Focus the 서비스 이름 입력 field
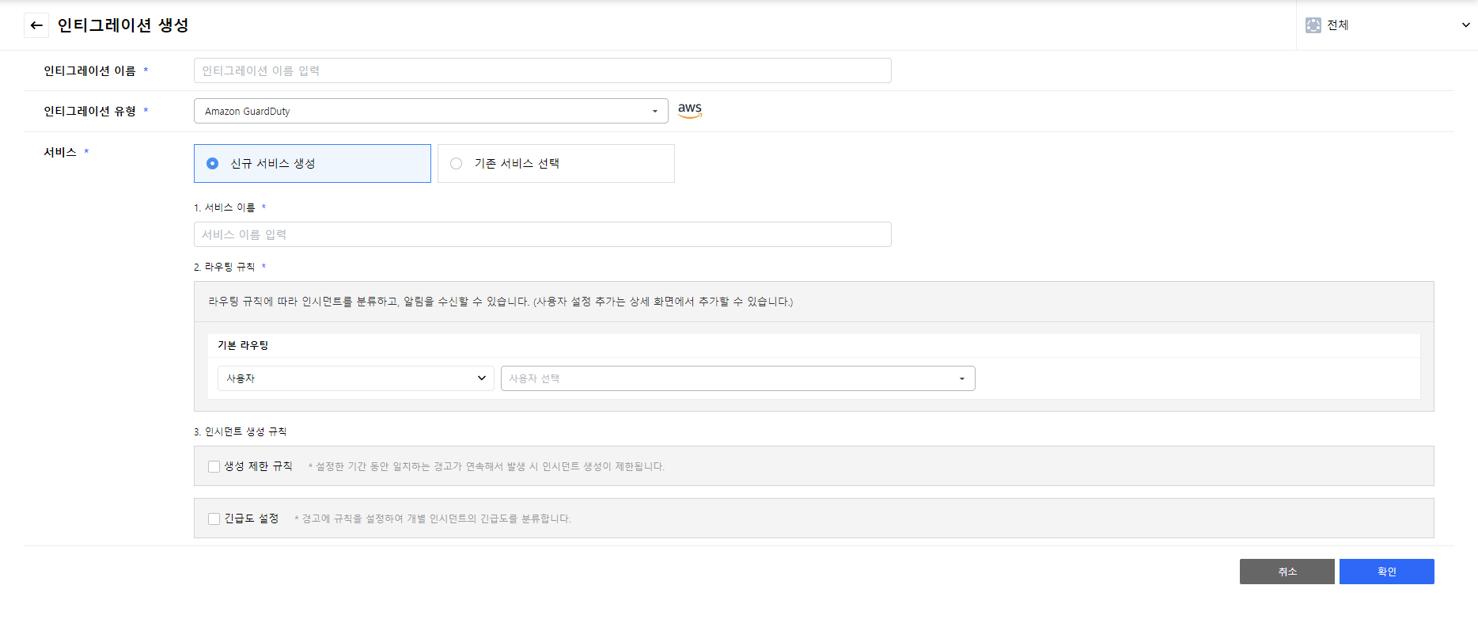1478x642 pixels. click(542, 234)
